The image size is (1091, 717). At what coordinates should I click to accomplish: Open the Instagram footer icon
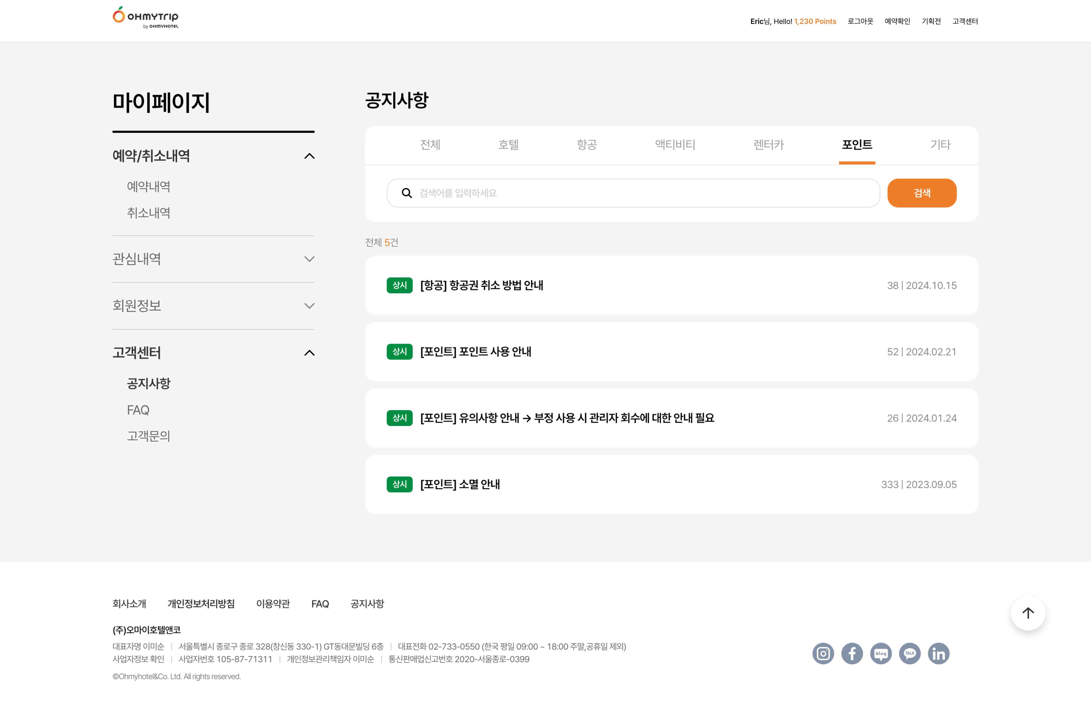click(823, 653)
